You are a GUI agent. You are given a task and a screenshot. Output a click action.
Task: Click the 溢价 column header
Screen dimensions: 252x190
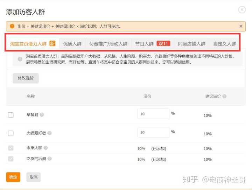147,96
